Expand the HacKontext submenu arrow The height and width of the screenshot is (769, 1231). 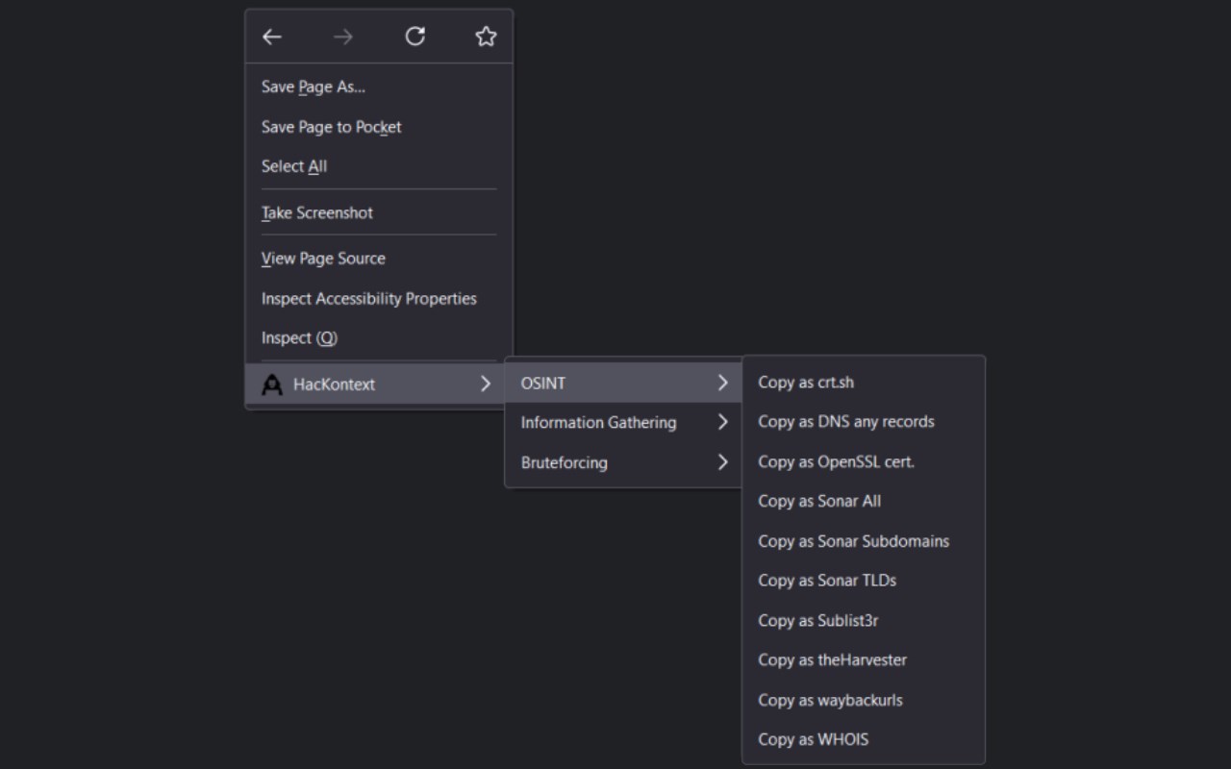(485, 384)
